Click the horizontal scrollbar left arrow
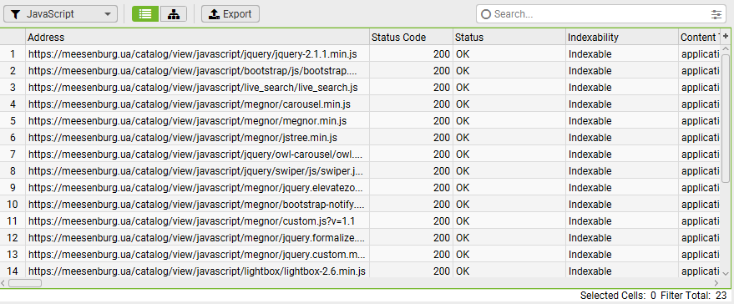The image size is (734, 304). [3, 283]
